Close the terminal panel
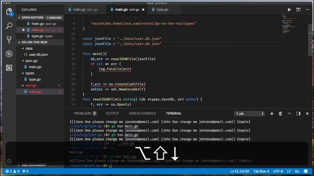Viewport: 314px width, 176px height. [307, 113]
